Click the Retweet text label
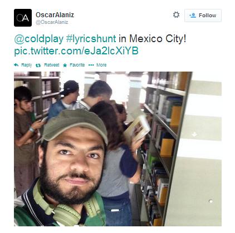Image resolution: width=235 pixels, height=233 pixels. click(52, 65)
